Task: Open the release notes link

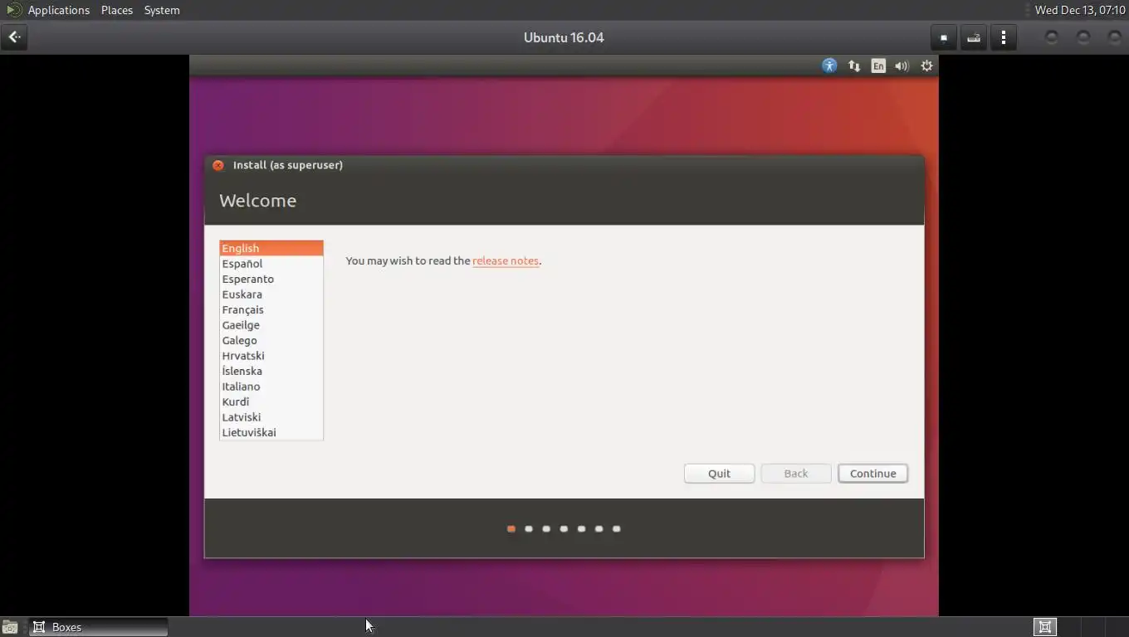Action: click(x=506, y=260)
